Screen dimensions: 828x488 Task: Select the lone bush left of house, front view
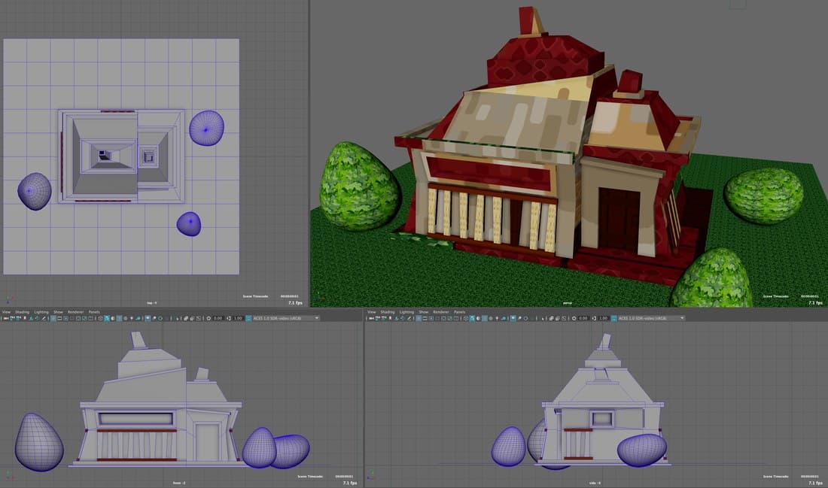point(39,442)
